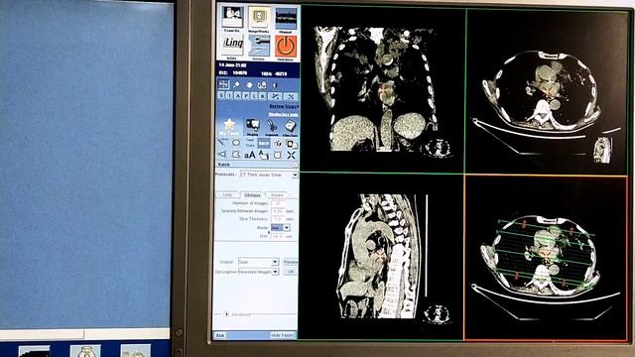This screenshot has height=357, width=635.
Task: Select the axial viewport with green batch lines
Action: point(546,258)
